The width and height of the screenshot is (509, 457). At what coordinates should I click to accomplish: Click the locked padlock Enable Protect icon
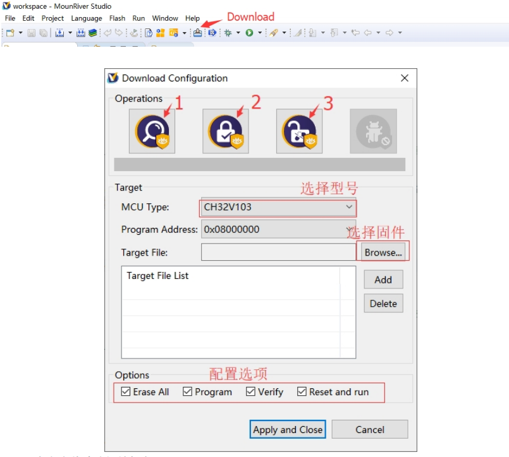click(x=226, y=131)
